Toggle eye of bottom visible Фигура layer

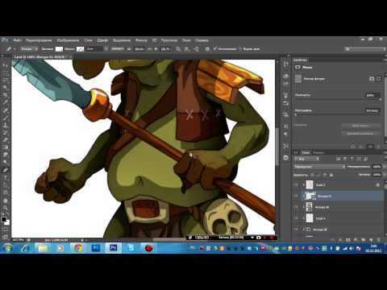coord(297,230)
